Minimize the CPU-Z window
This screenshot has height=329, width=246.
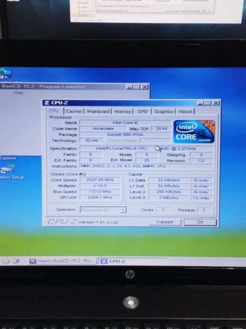tap(200, 103)
